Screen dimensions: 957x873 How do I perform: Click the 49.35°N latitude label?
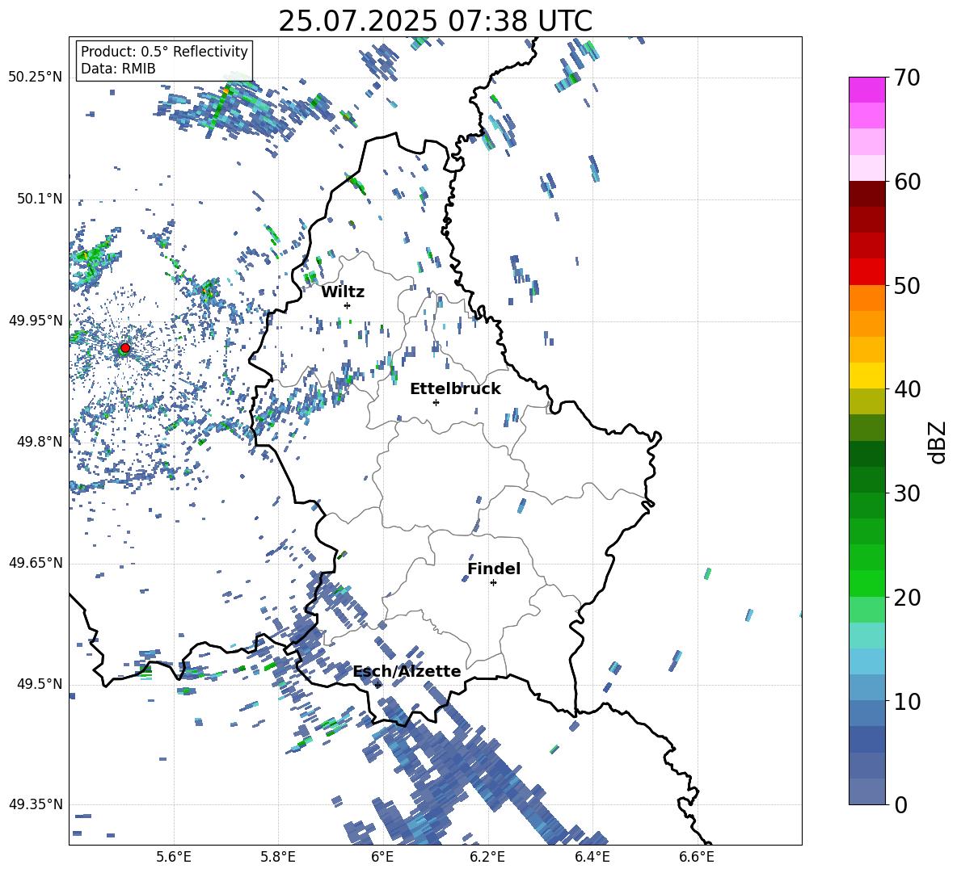click(x=36, y=804)
